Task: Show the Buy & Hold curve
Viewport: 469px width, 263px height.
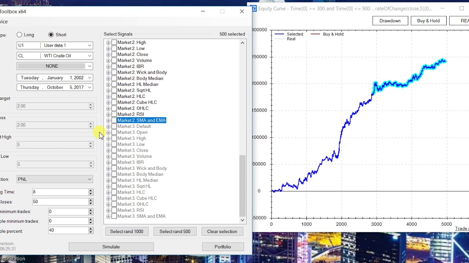Action: click(x=428, y=21)
